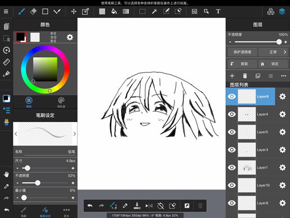Select the magic wand tool

(x=154, y=12)
